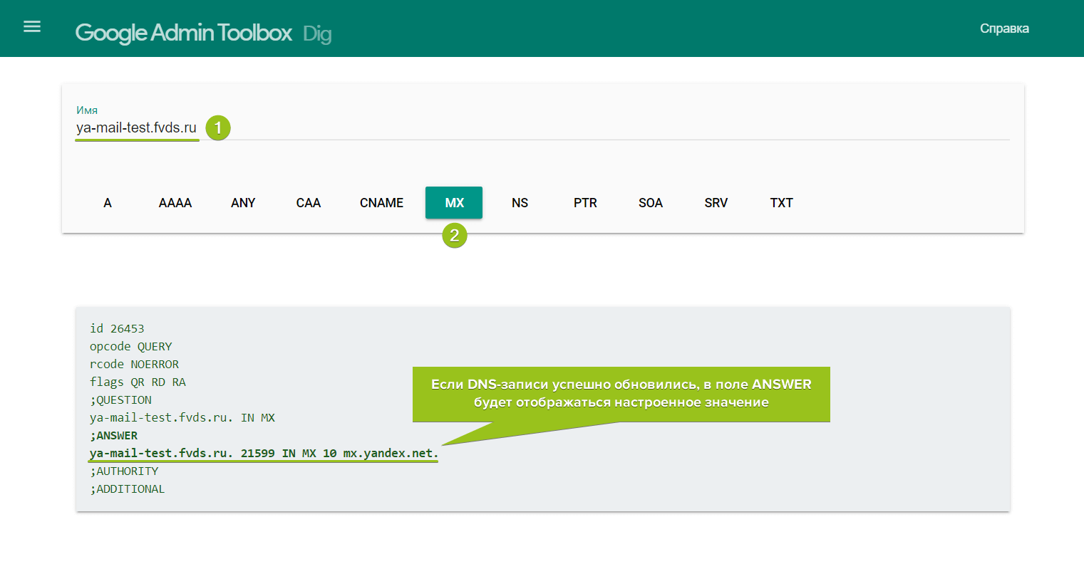This screenshot has height=564, width=1084.
Task: Select the CAA record type
Action: click(309, 203)
